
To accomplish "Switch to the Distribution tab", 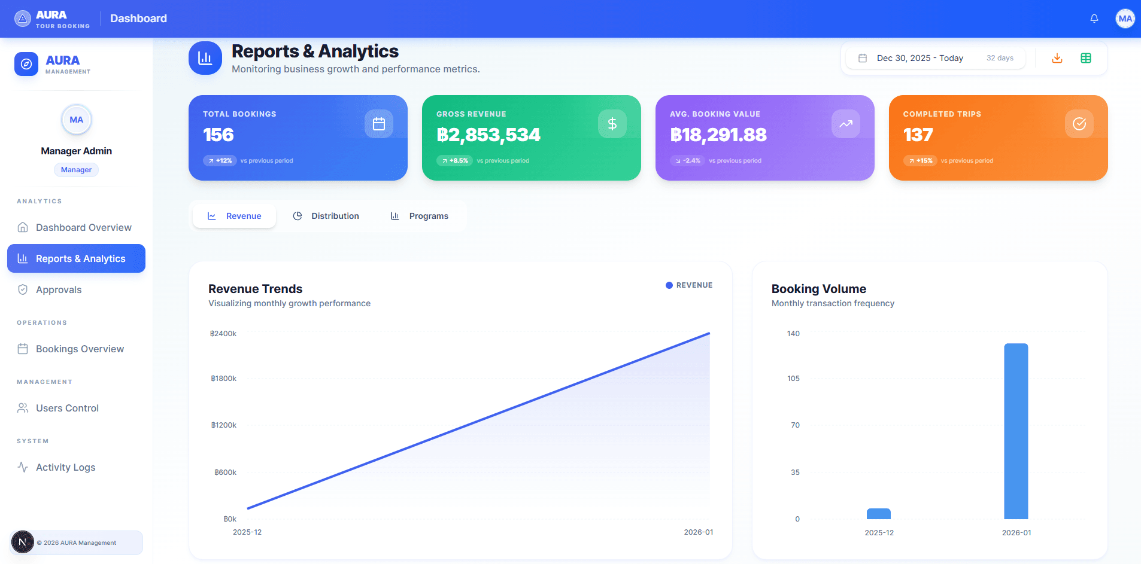I will coord(326,216).
